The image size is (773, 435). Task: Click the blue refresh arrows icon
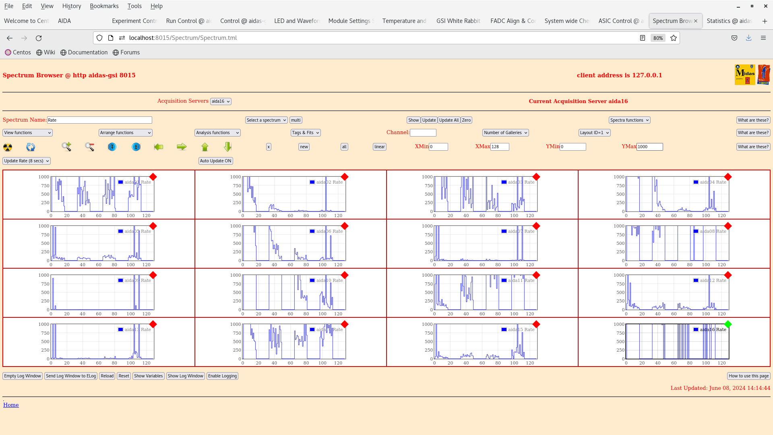pyautogui.click(x=31, y=147)
